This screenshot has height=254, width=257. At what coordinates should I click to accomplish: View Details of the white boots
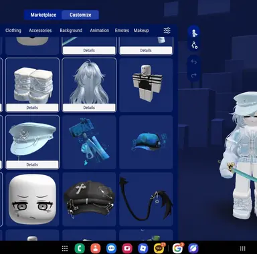pos(32,108)
